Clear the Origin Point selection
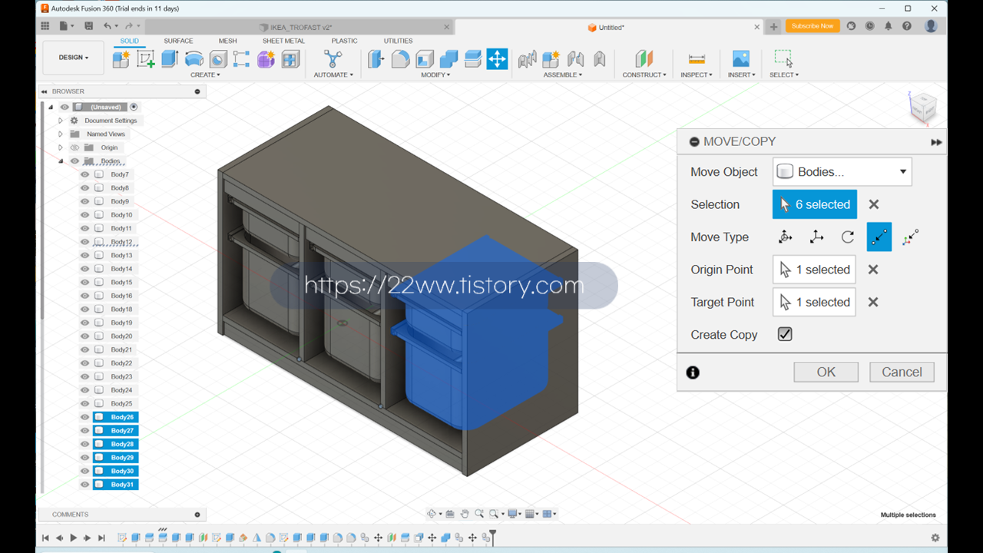 [x=873, y=270]
